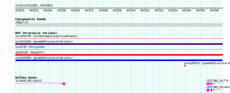230x93 pixels.
Task: Click the 49325k ruler position
Action: pyautogui.click(x=62, y=10)
